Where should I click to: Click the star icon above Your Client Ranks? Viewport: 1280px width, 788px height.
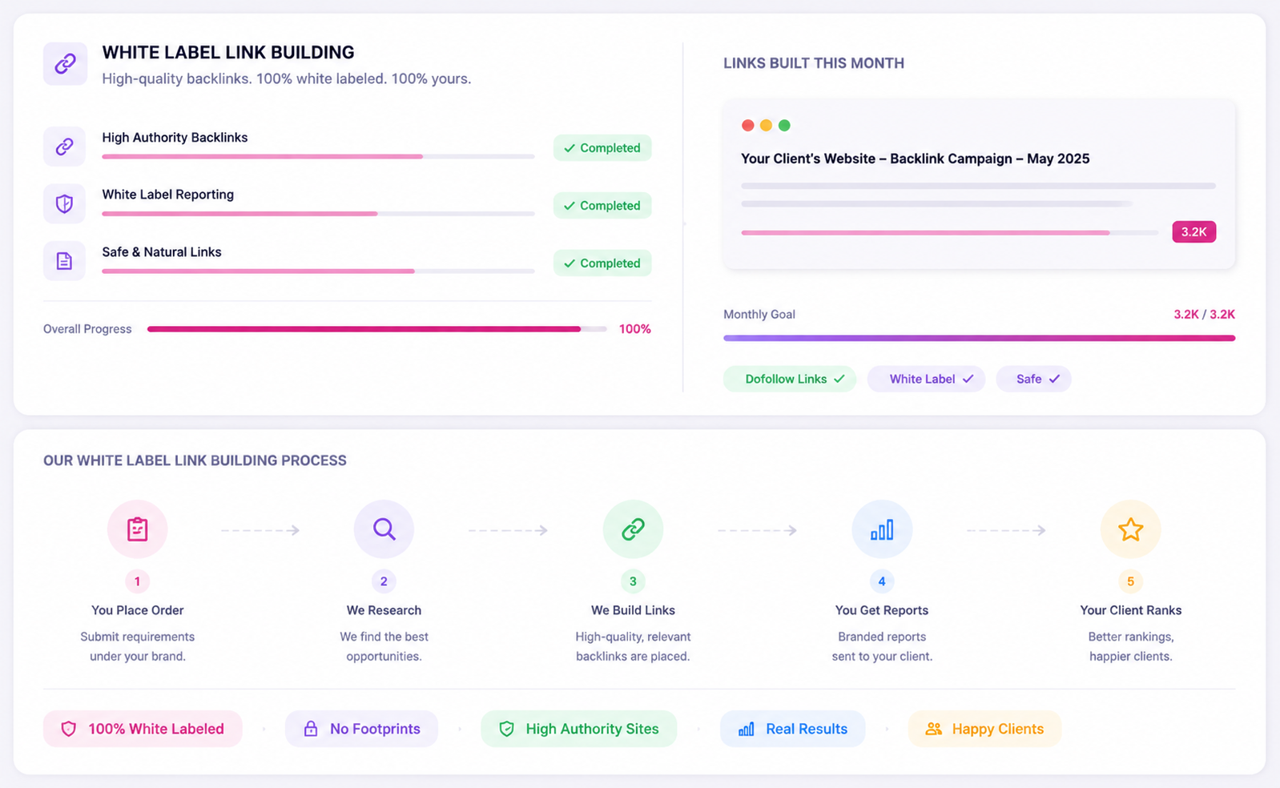pos(1130,529)
